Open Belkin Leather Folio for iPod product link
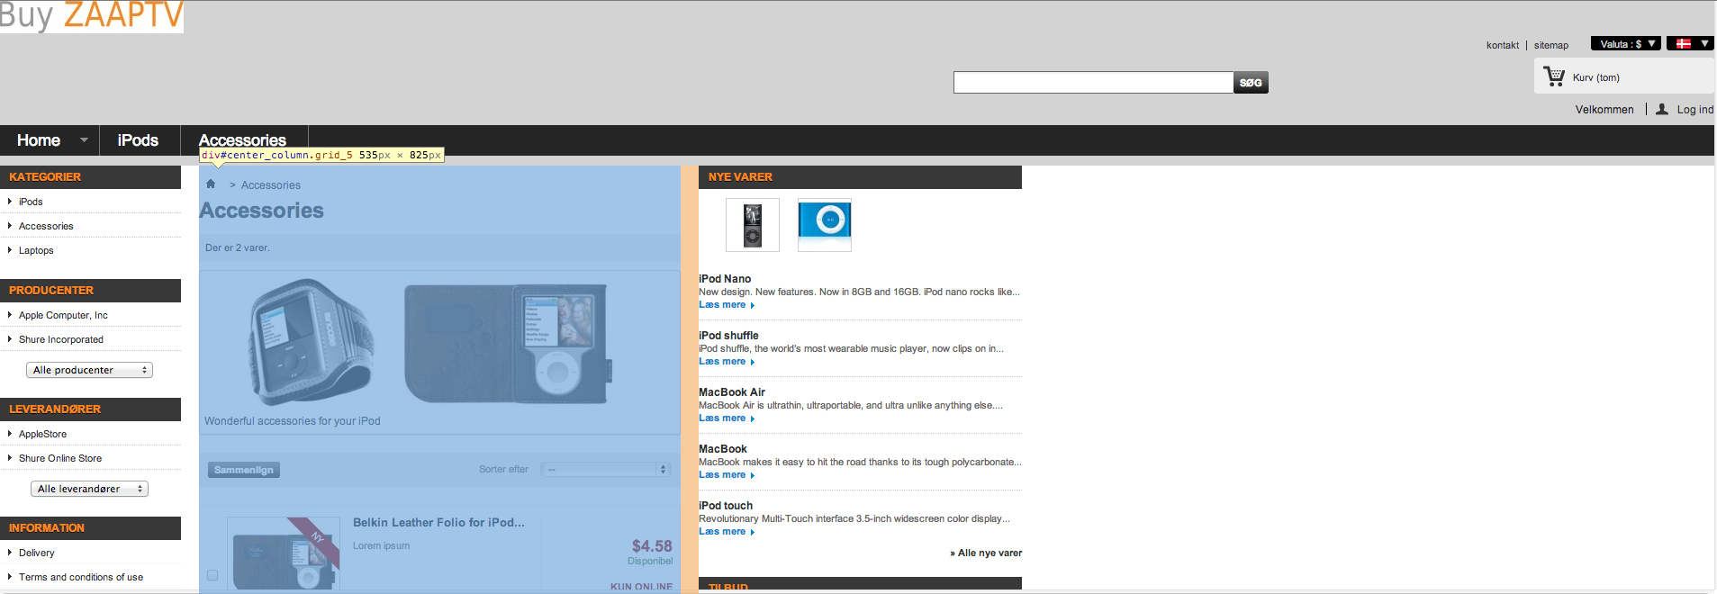Viewport: 1717px width, 594px height. coord(438,522)
